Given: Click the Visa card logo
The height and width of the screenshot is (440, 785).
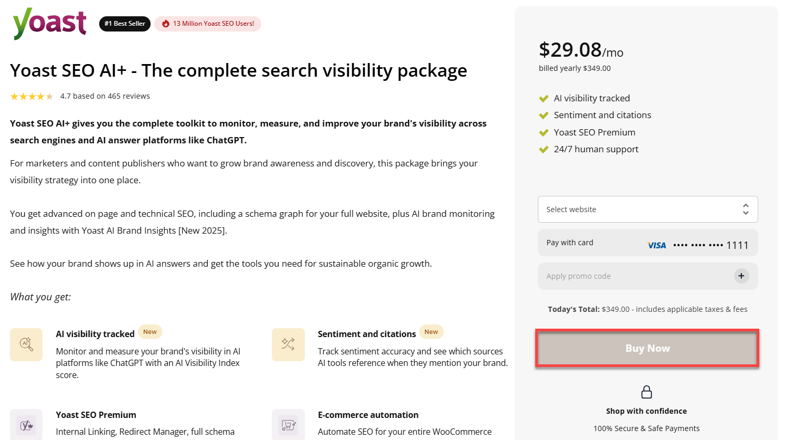Looking at the screenshot, I should [656, 245].
